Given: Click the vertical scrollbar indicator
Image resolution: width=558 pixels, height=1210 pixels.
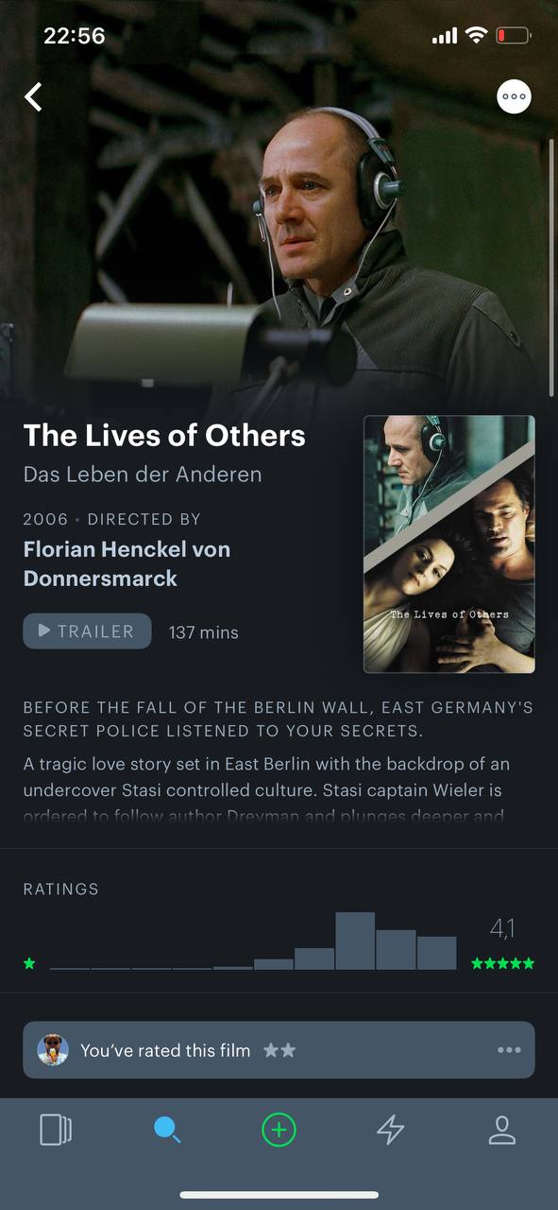Looking at the screenshot, I should (x=551, y=268).
